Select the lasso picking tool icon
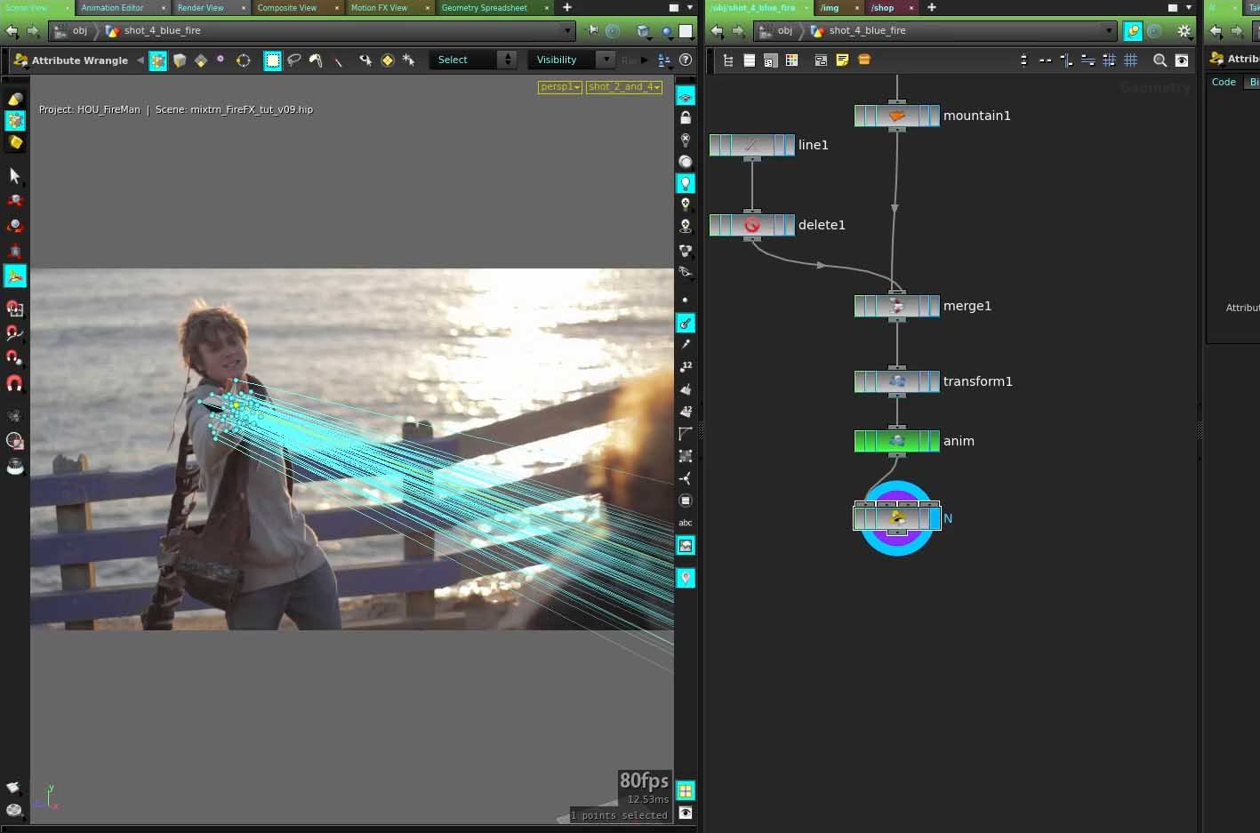 [294, 60]
